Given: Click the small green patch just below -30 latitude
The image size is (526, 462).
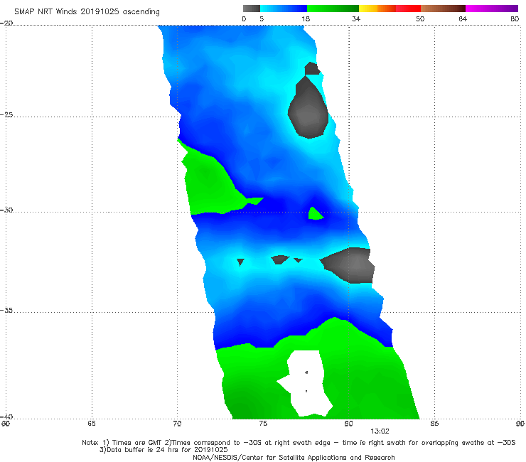Looking at the screenshot, I should (315, 214).
